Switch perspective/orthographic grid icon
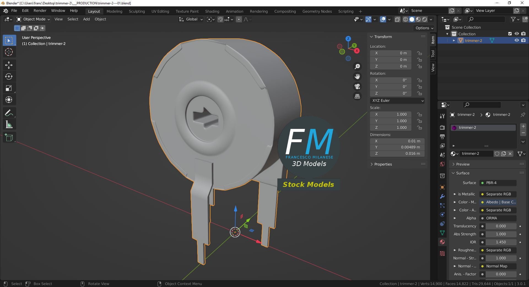 click(x=357, y=96)
